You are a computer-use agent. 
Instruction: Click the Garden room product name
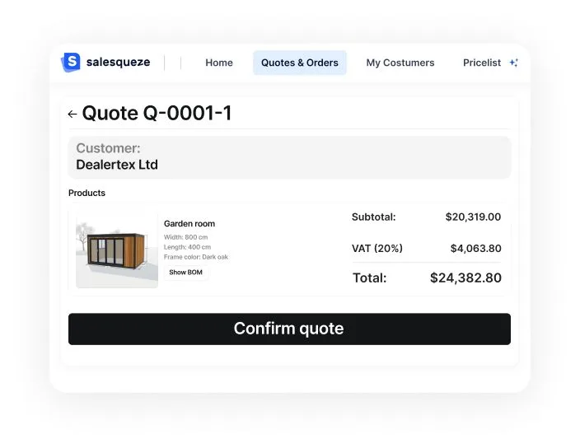point(189,224)
